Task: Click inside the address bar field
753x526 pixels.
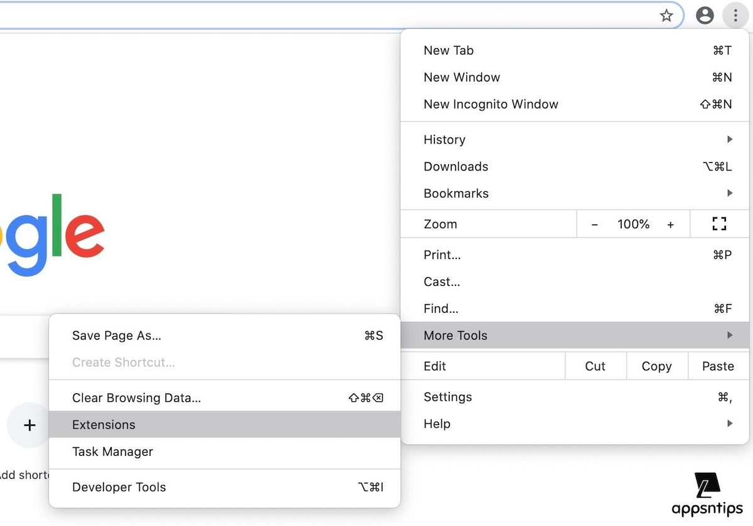Action: click(x=314, y=16)
